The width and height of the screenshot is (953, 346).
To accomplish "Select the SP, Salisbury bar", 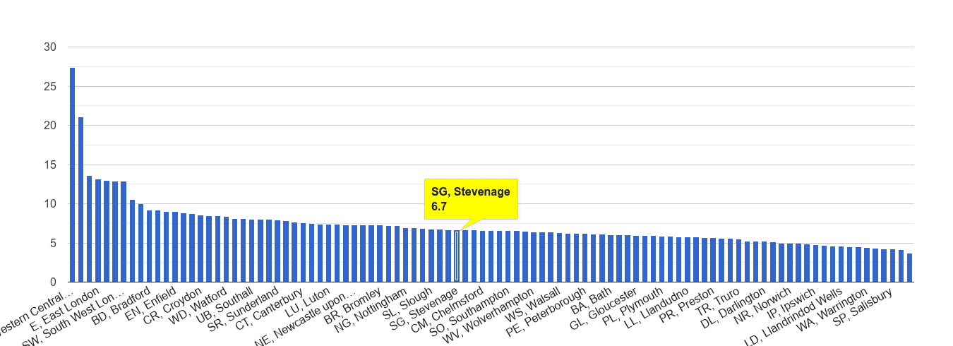I will click(x=892, y=266).
